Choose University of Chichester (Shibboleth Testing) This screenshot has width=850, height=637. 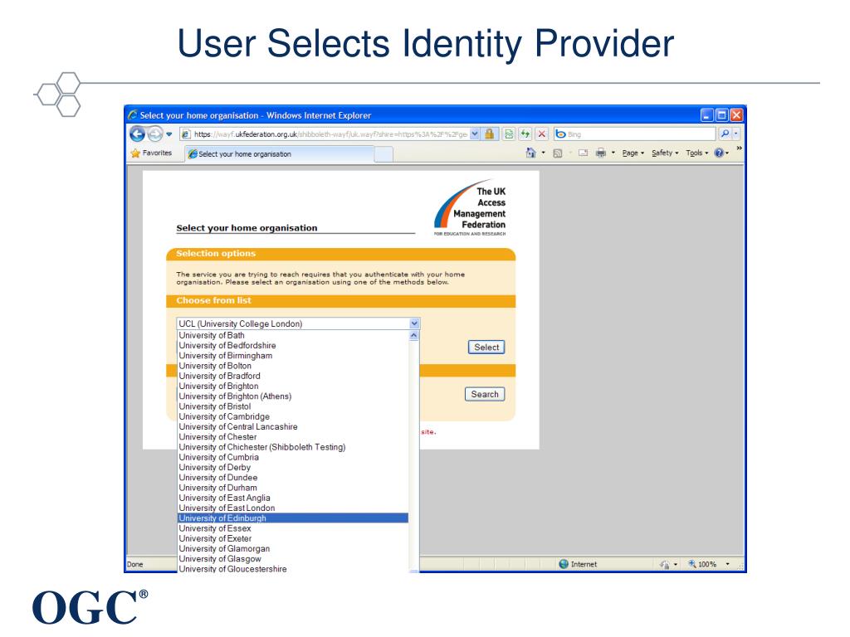coord(293,447)
